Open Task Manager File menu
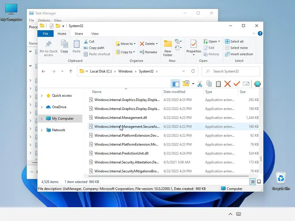295x221 pixels. click(31, 20)
